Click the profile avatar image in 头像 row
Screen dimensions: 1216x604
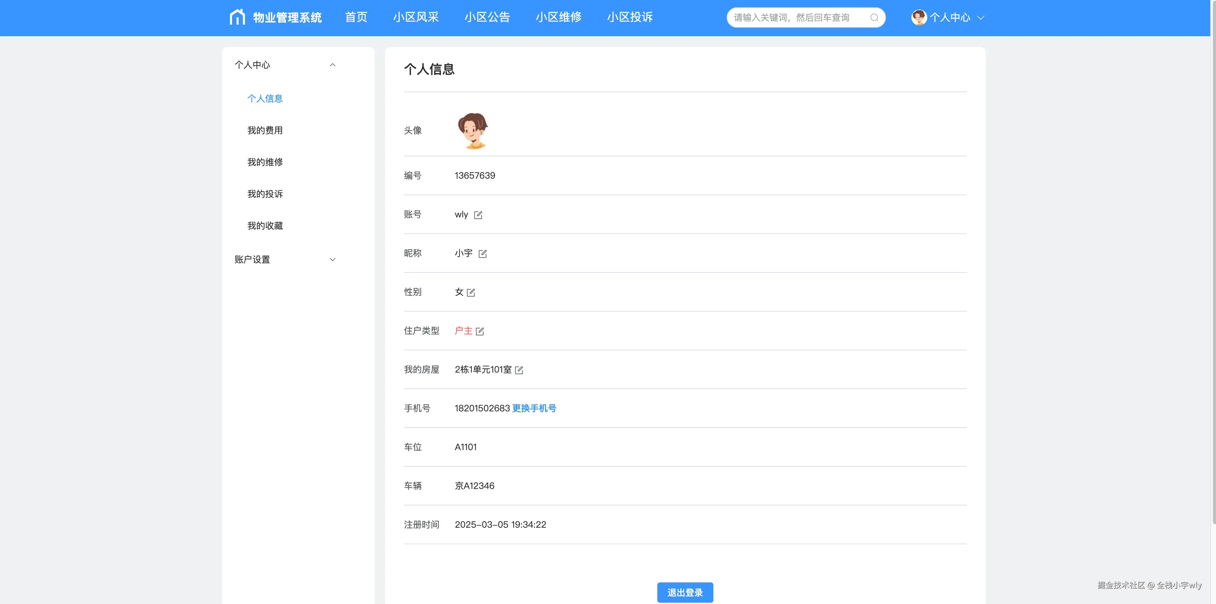473,131
